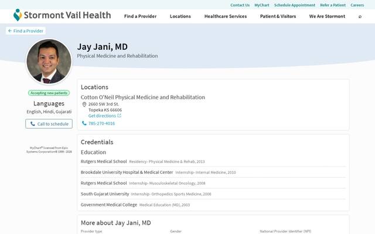This screenshot has width=375, height=234.
Task: Click the phone icon beside 785-270-4016
Action: pyautogui.click(x=84, y=123)
